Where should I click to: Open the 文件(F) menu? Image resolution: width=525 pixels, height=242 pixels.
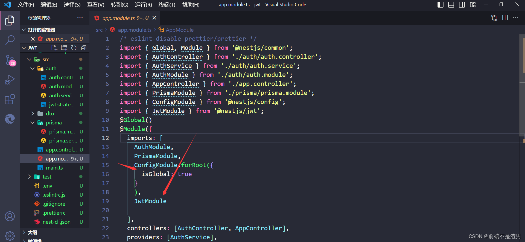26,5
